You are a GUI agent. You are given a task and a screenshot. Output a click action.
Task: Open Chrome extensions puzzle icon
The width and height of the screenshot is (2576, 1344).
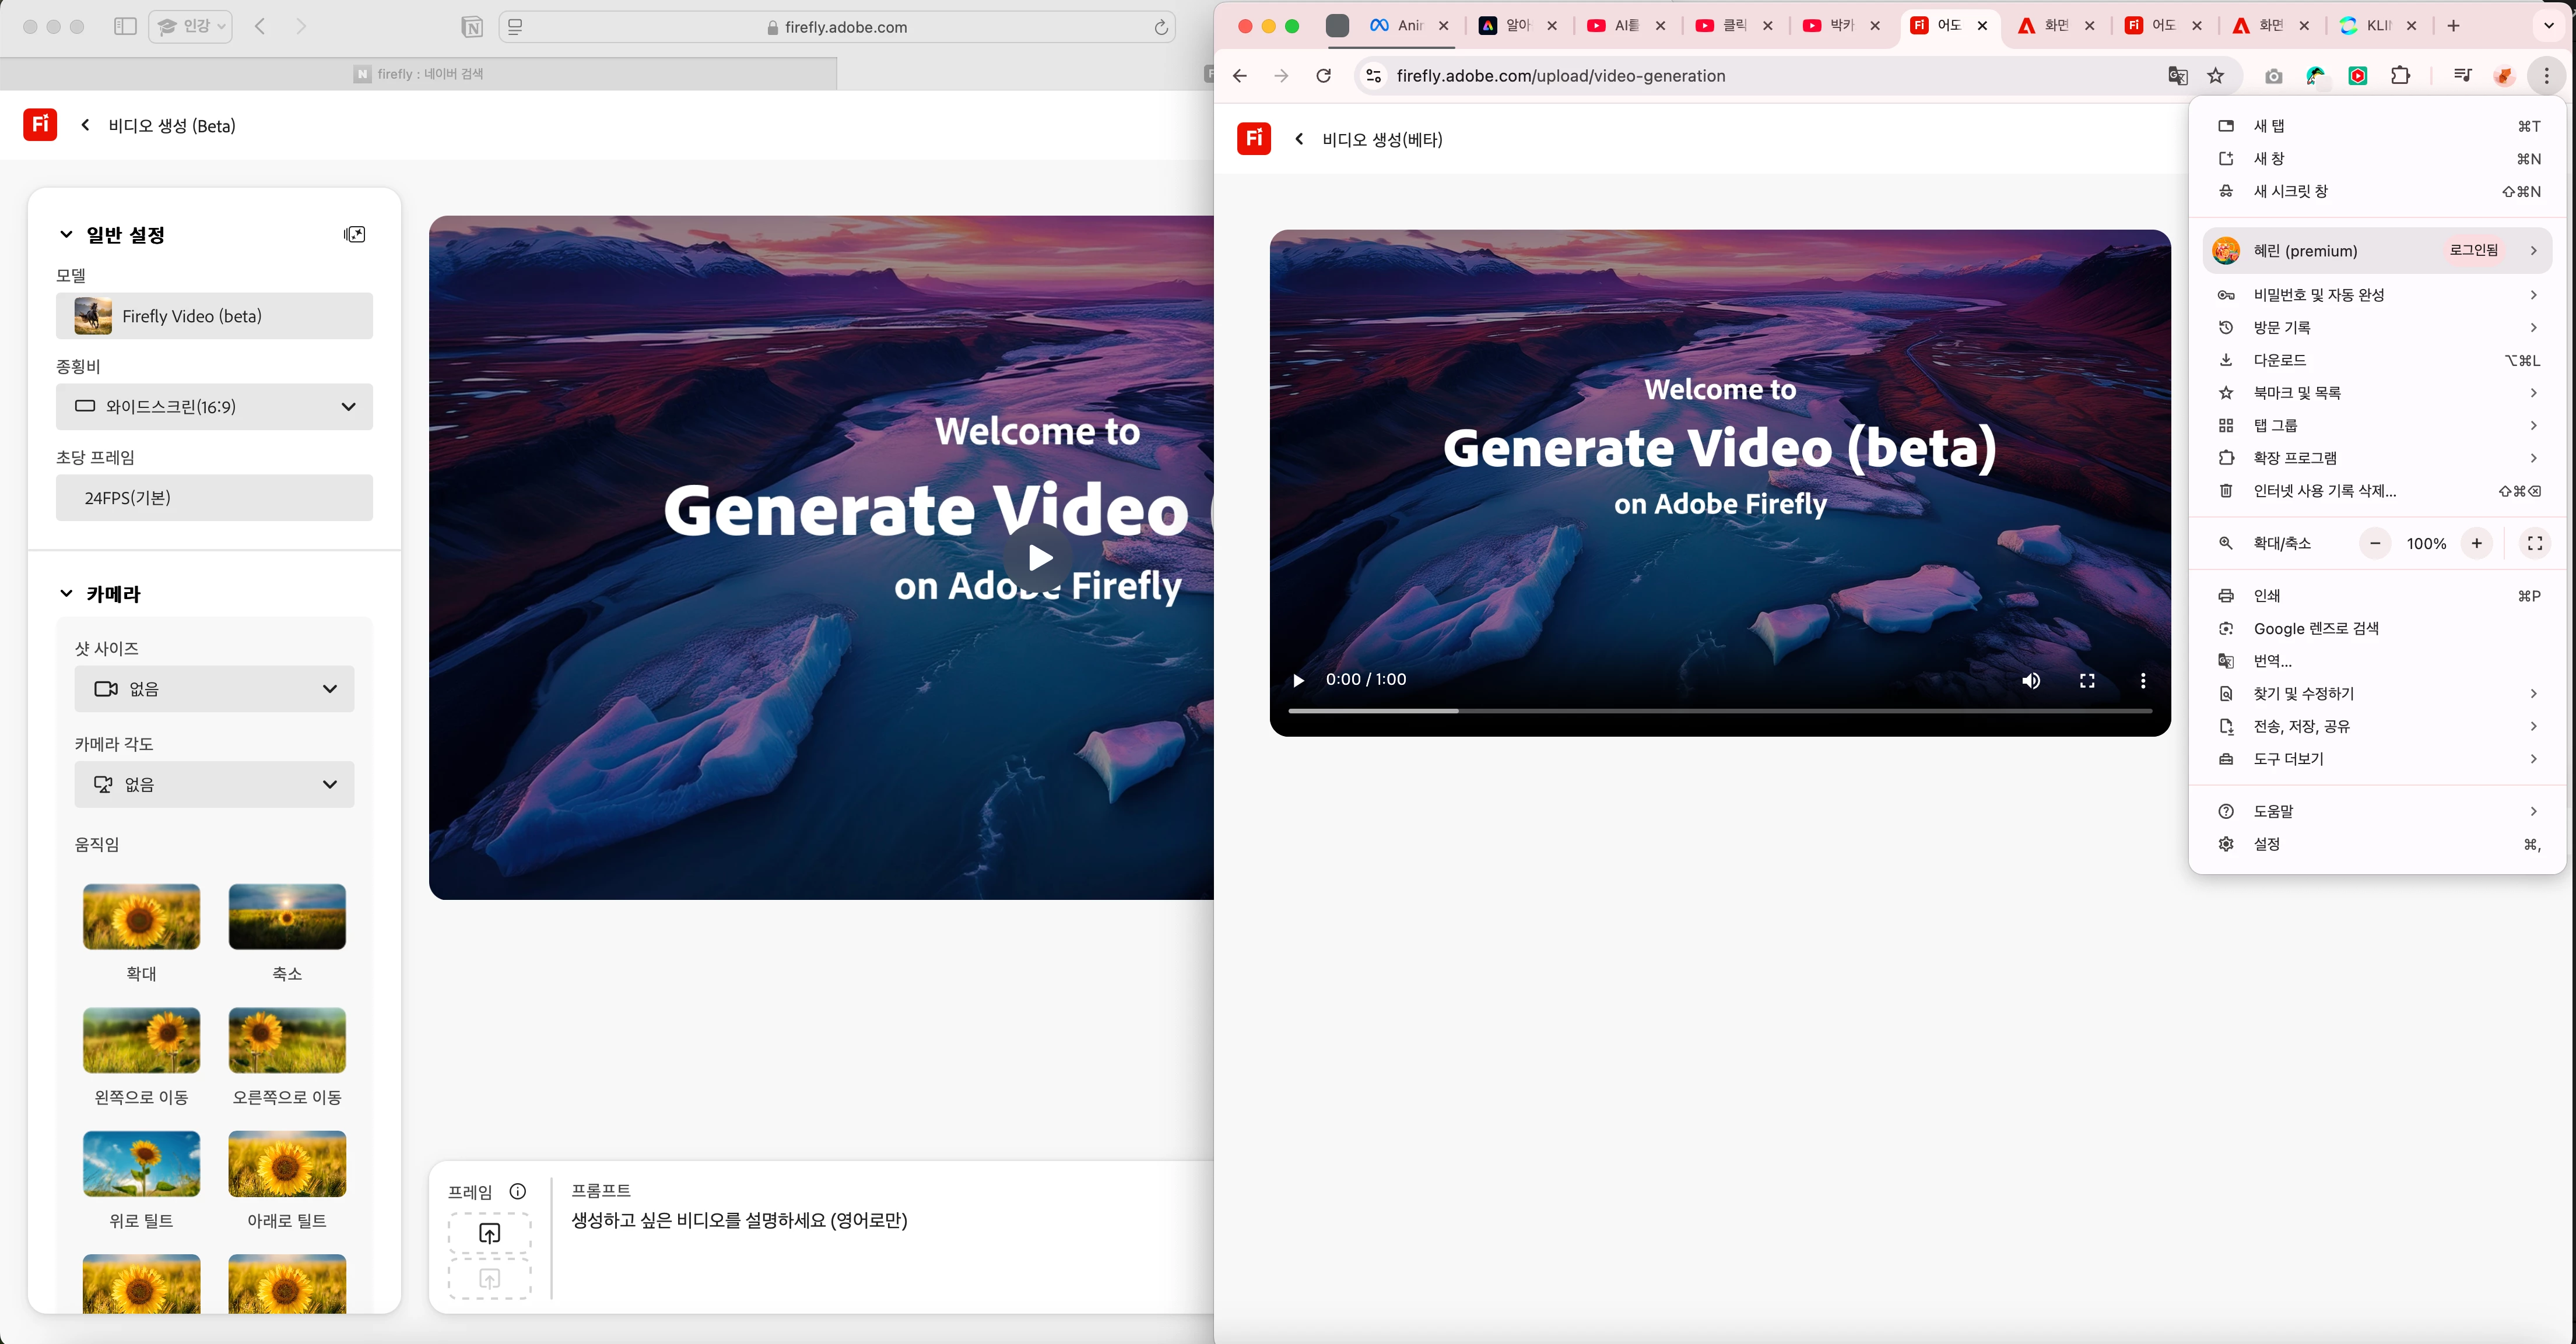pyautogui.click(x=2400, y=76)
